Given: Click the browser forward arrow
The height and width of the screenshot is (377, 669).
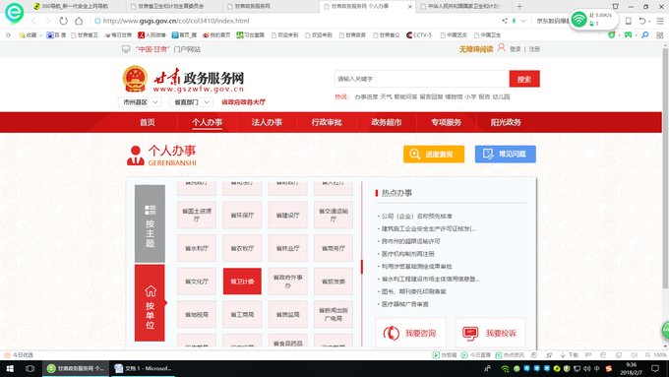Looking at the screenshot, I should click(48, 21).
